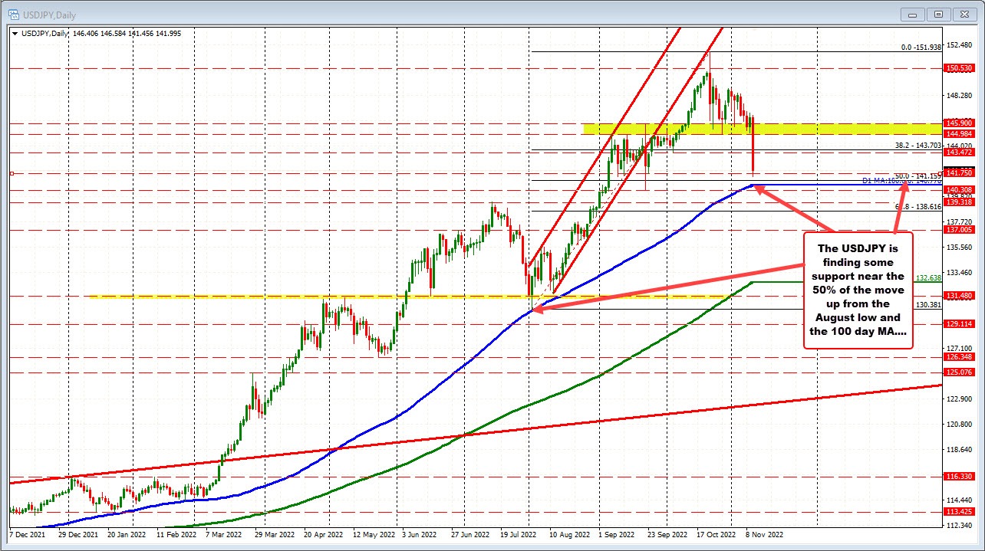Click the open price value 146.406
Image resolution: width=985 pixels, height=551 pixels.
click(x=87, y=34)
